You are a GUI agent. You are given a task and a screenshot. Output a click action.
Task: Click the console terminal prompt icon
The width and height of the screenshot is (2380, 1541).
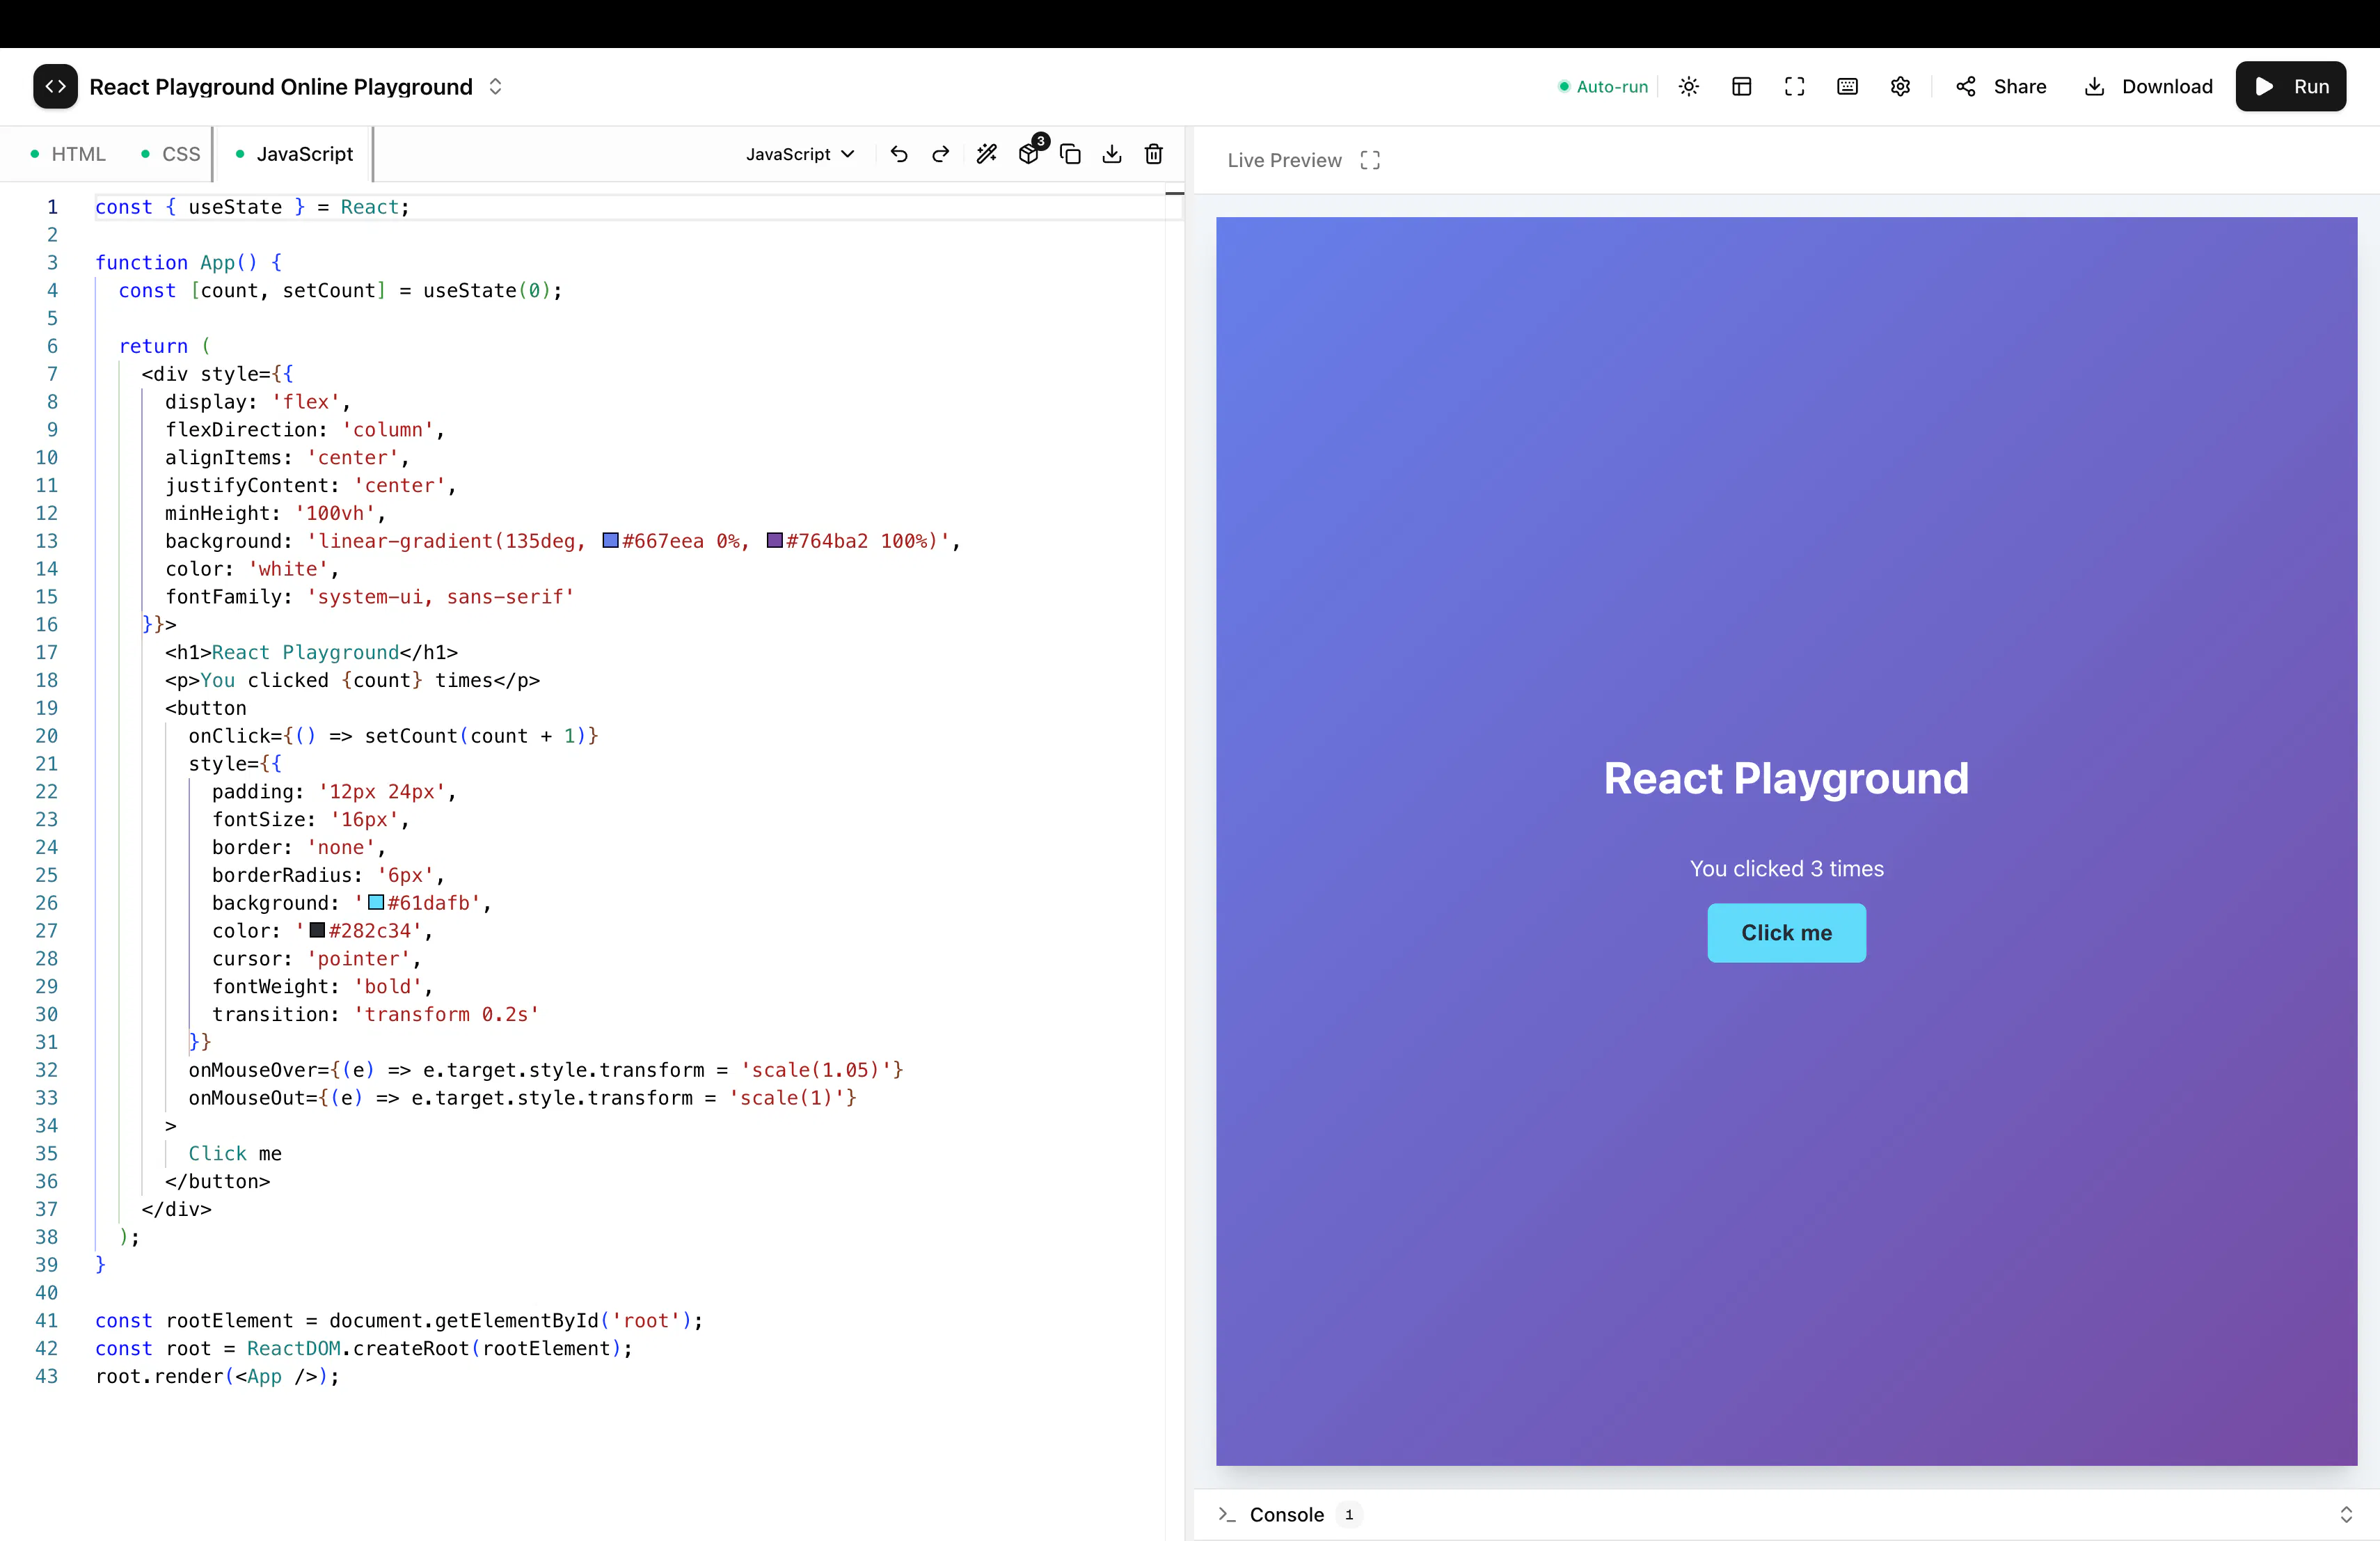[1227, 1515]
